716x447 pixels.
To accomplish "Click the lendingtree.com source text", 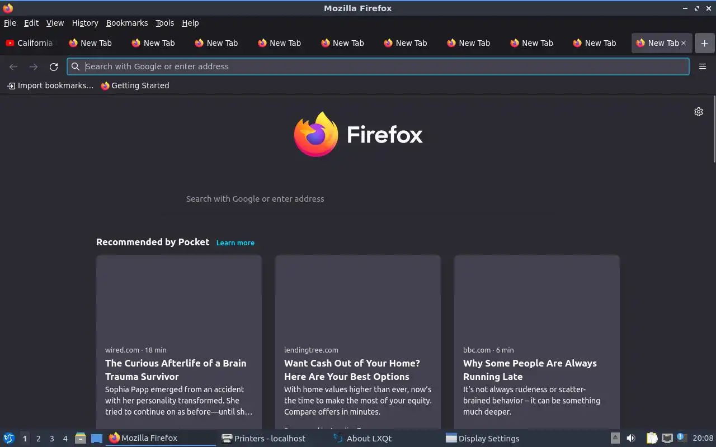I will [x=311, y=350].
